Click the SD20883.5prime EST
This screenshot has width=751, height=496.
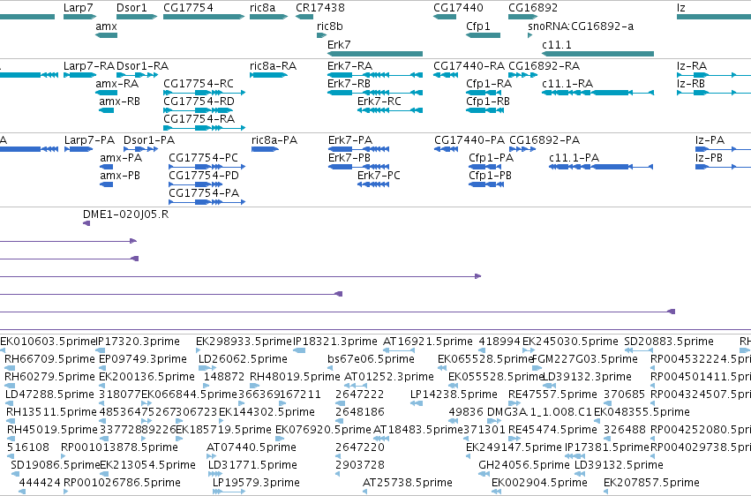click(x=639, y=350)
